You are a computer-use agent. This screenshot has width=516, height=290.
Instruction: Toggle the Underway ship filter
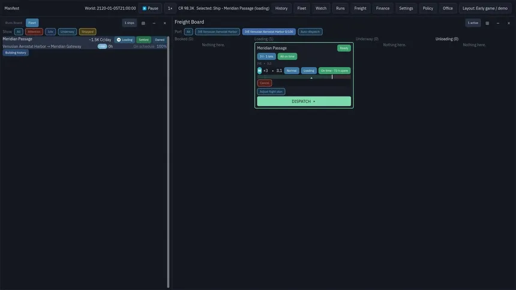pos(67,32)
